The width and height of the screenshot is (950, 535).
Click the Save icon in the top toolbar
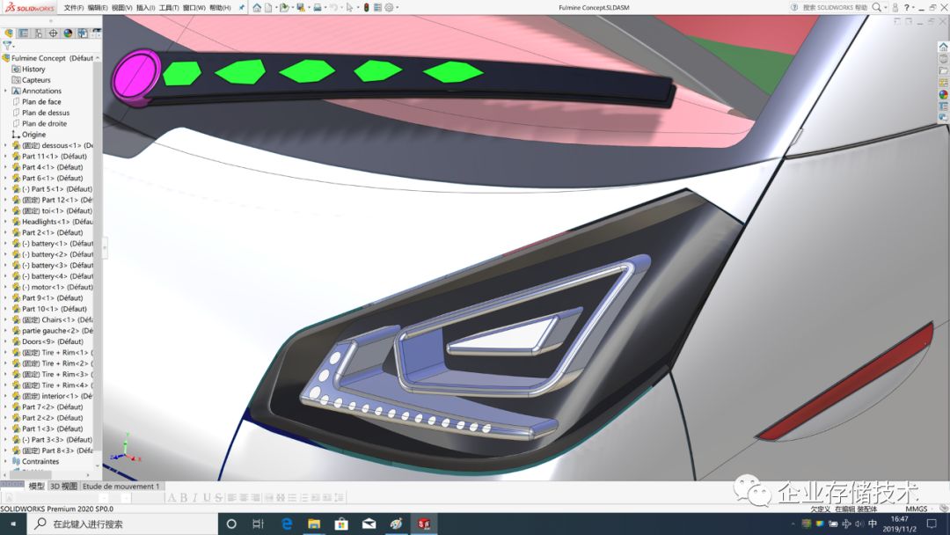(301, 8)
